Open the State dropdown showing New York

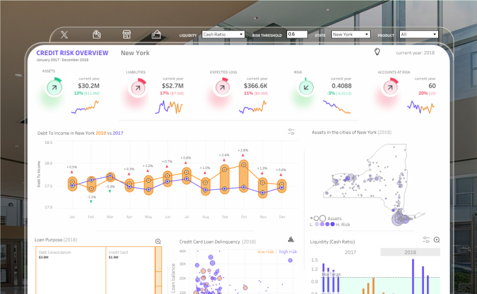(351, 34)
